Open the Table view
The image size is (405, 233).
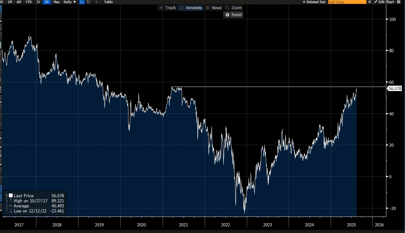pos(108,2)
